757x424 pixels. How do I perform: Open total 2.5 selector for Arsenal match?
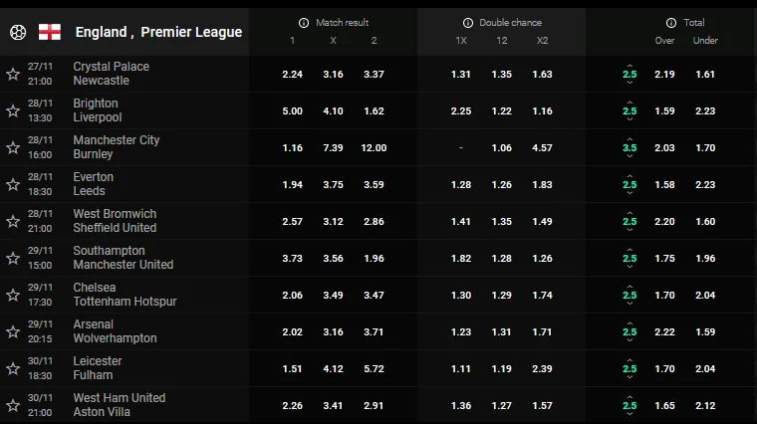pos(630,331)
